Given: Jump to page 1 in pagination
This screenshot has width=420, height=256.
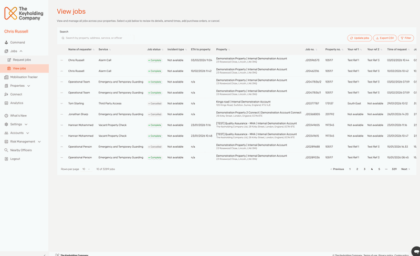Looking at the screenshot, I should 350,169.
